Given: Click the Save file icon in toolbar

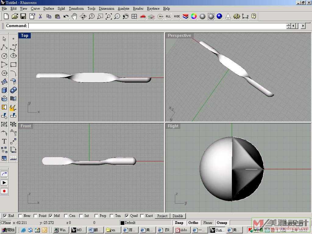Looking at the screenshot, I should click(x=23, y=16).
